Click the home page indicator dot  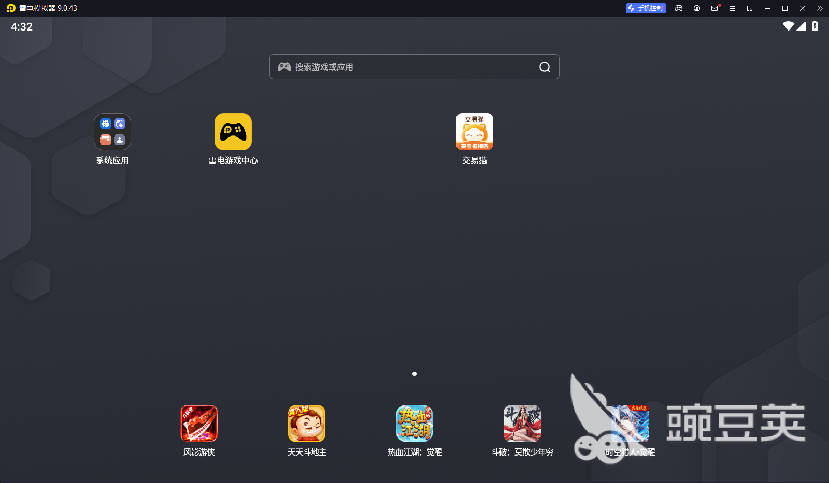coord(414,374)
